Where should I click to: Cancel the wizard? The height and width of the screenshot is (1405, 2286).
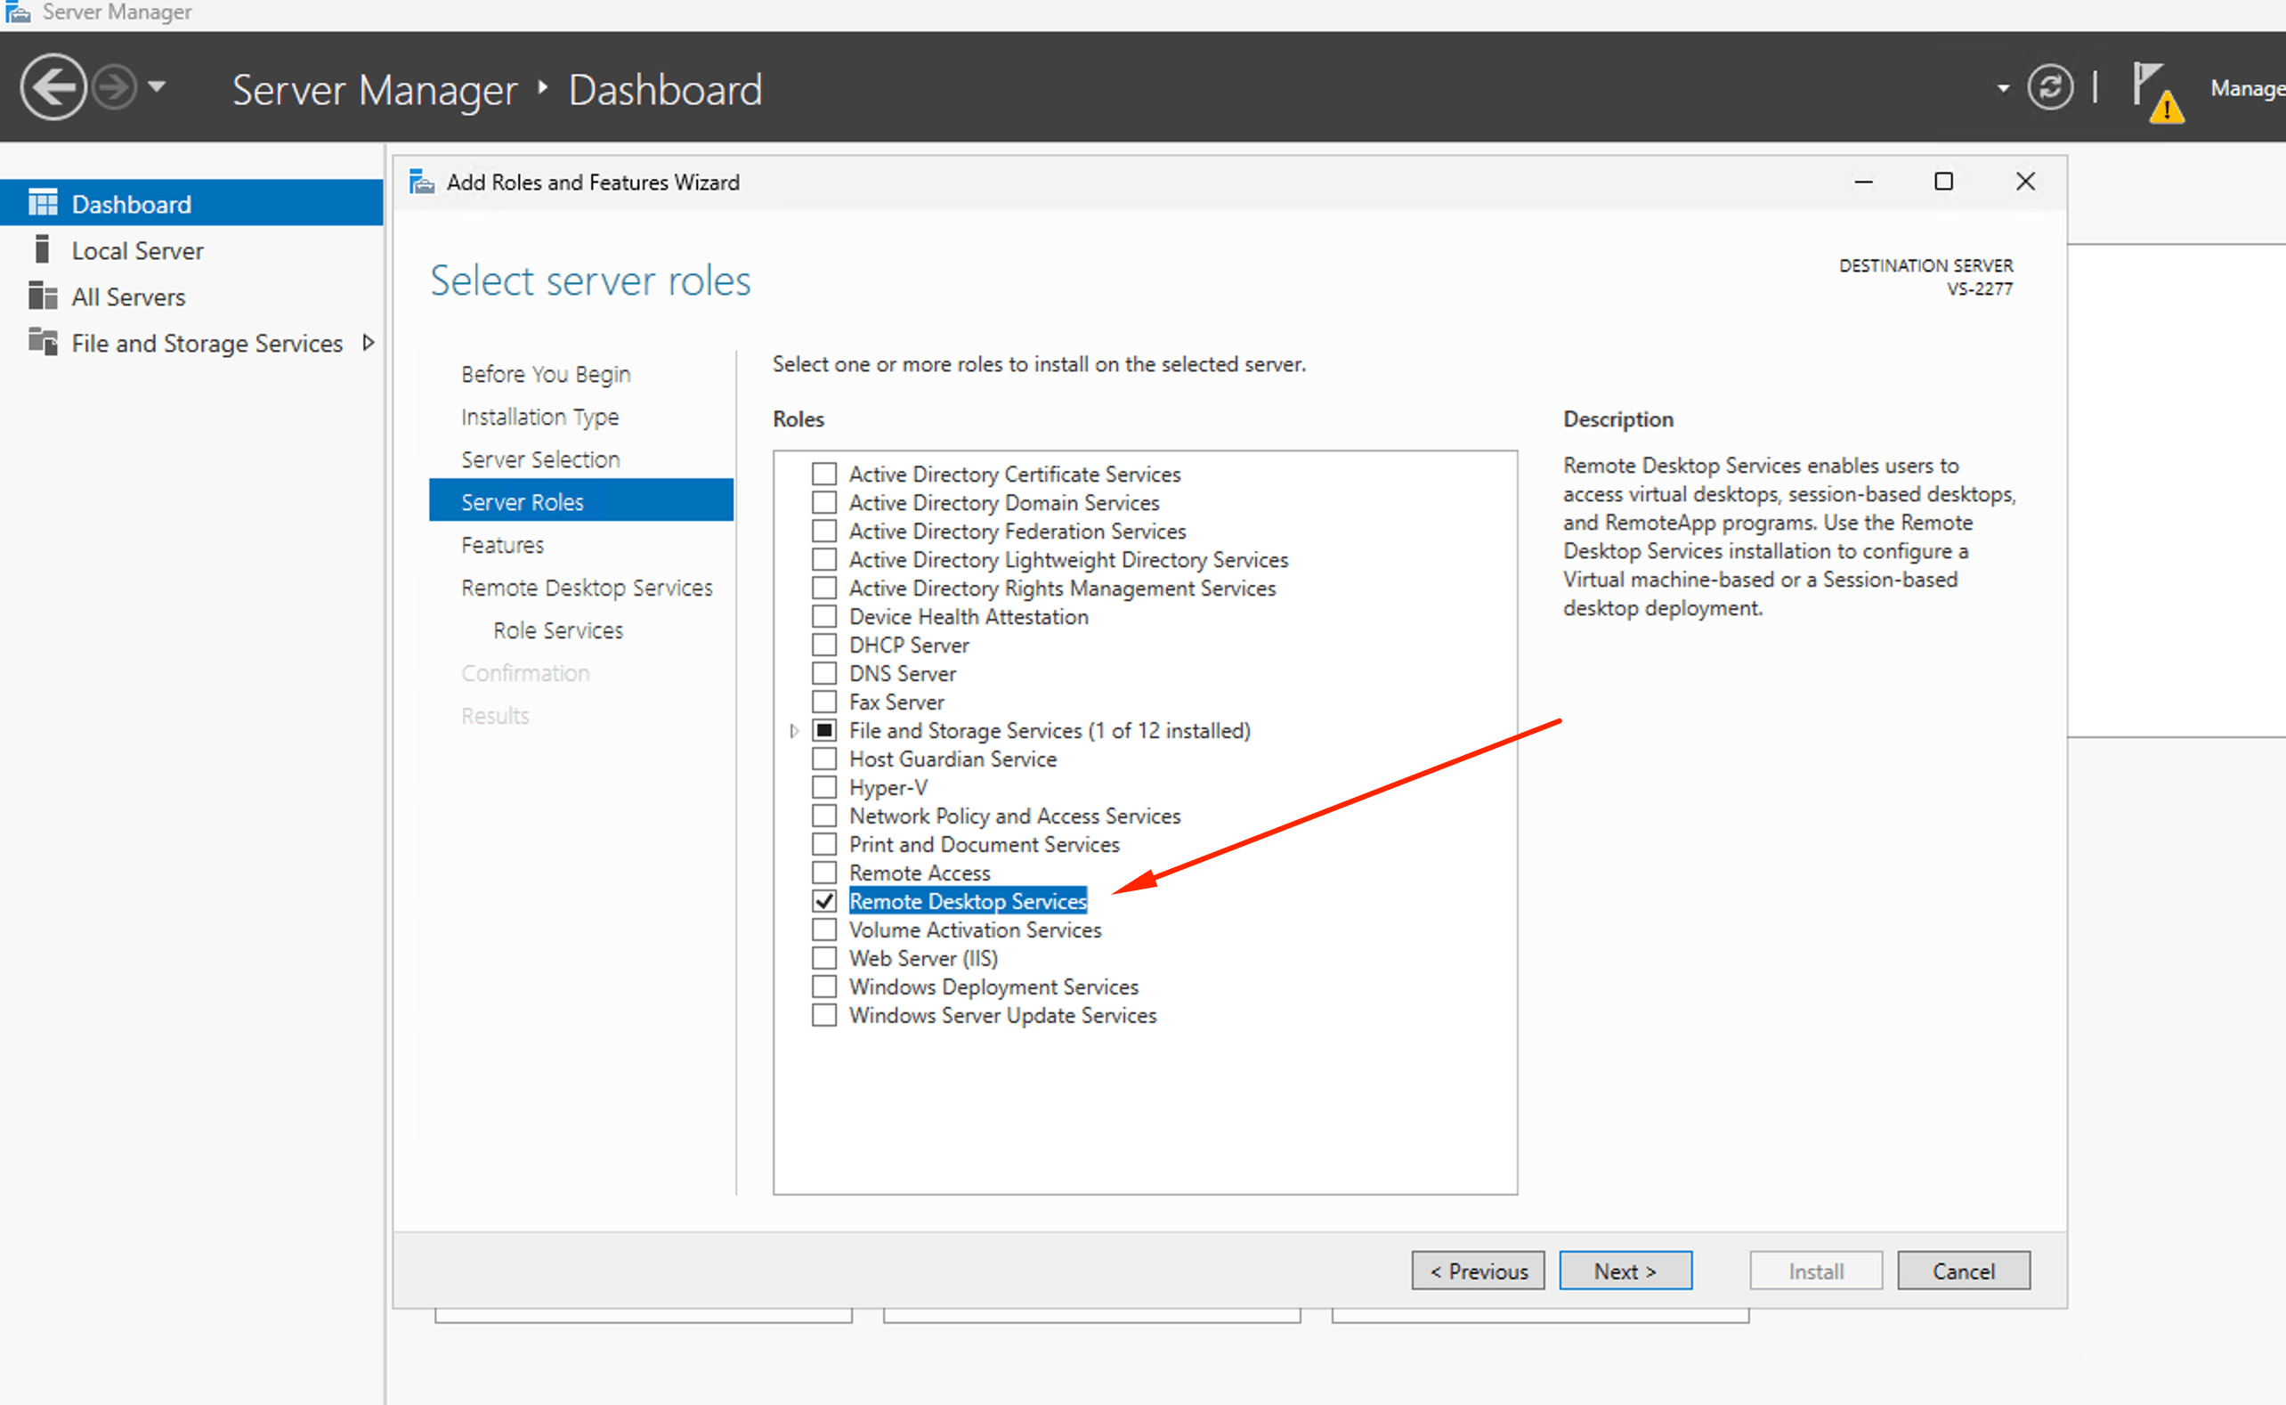point(1964,1271)
